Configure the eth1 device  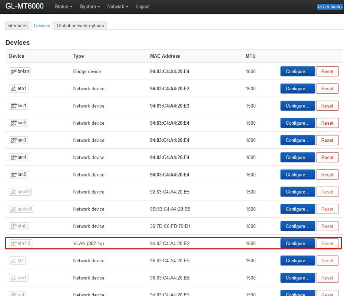click(298, 89)
